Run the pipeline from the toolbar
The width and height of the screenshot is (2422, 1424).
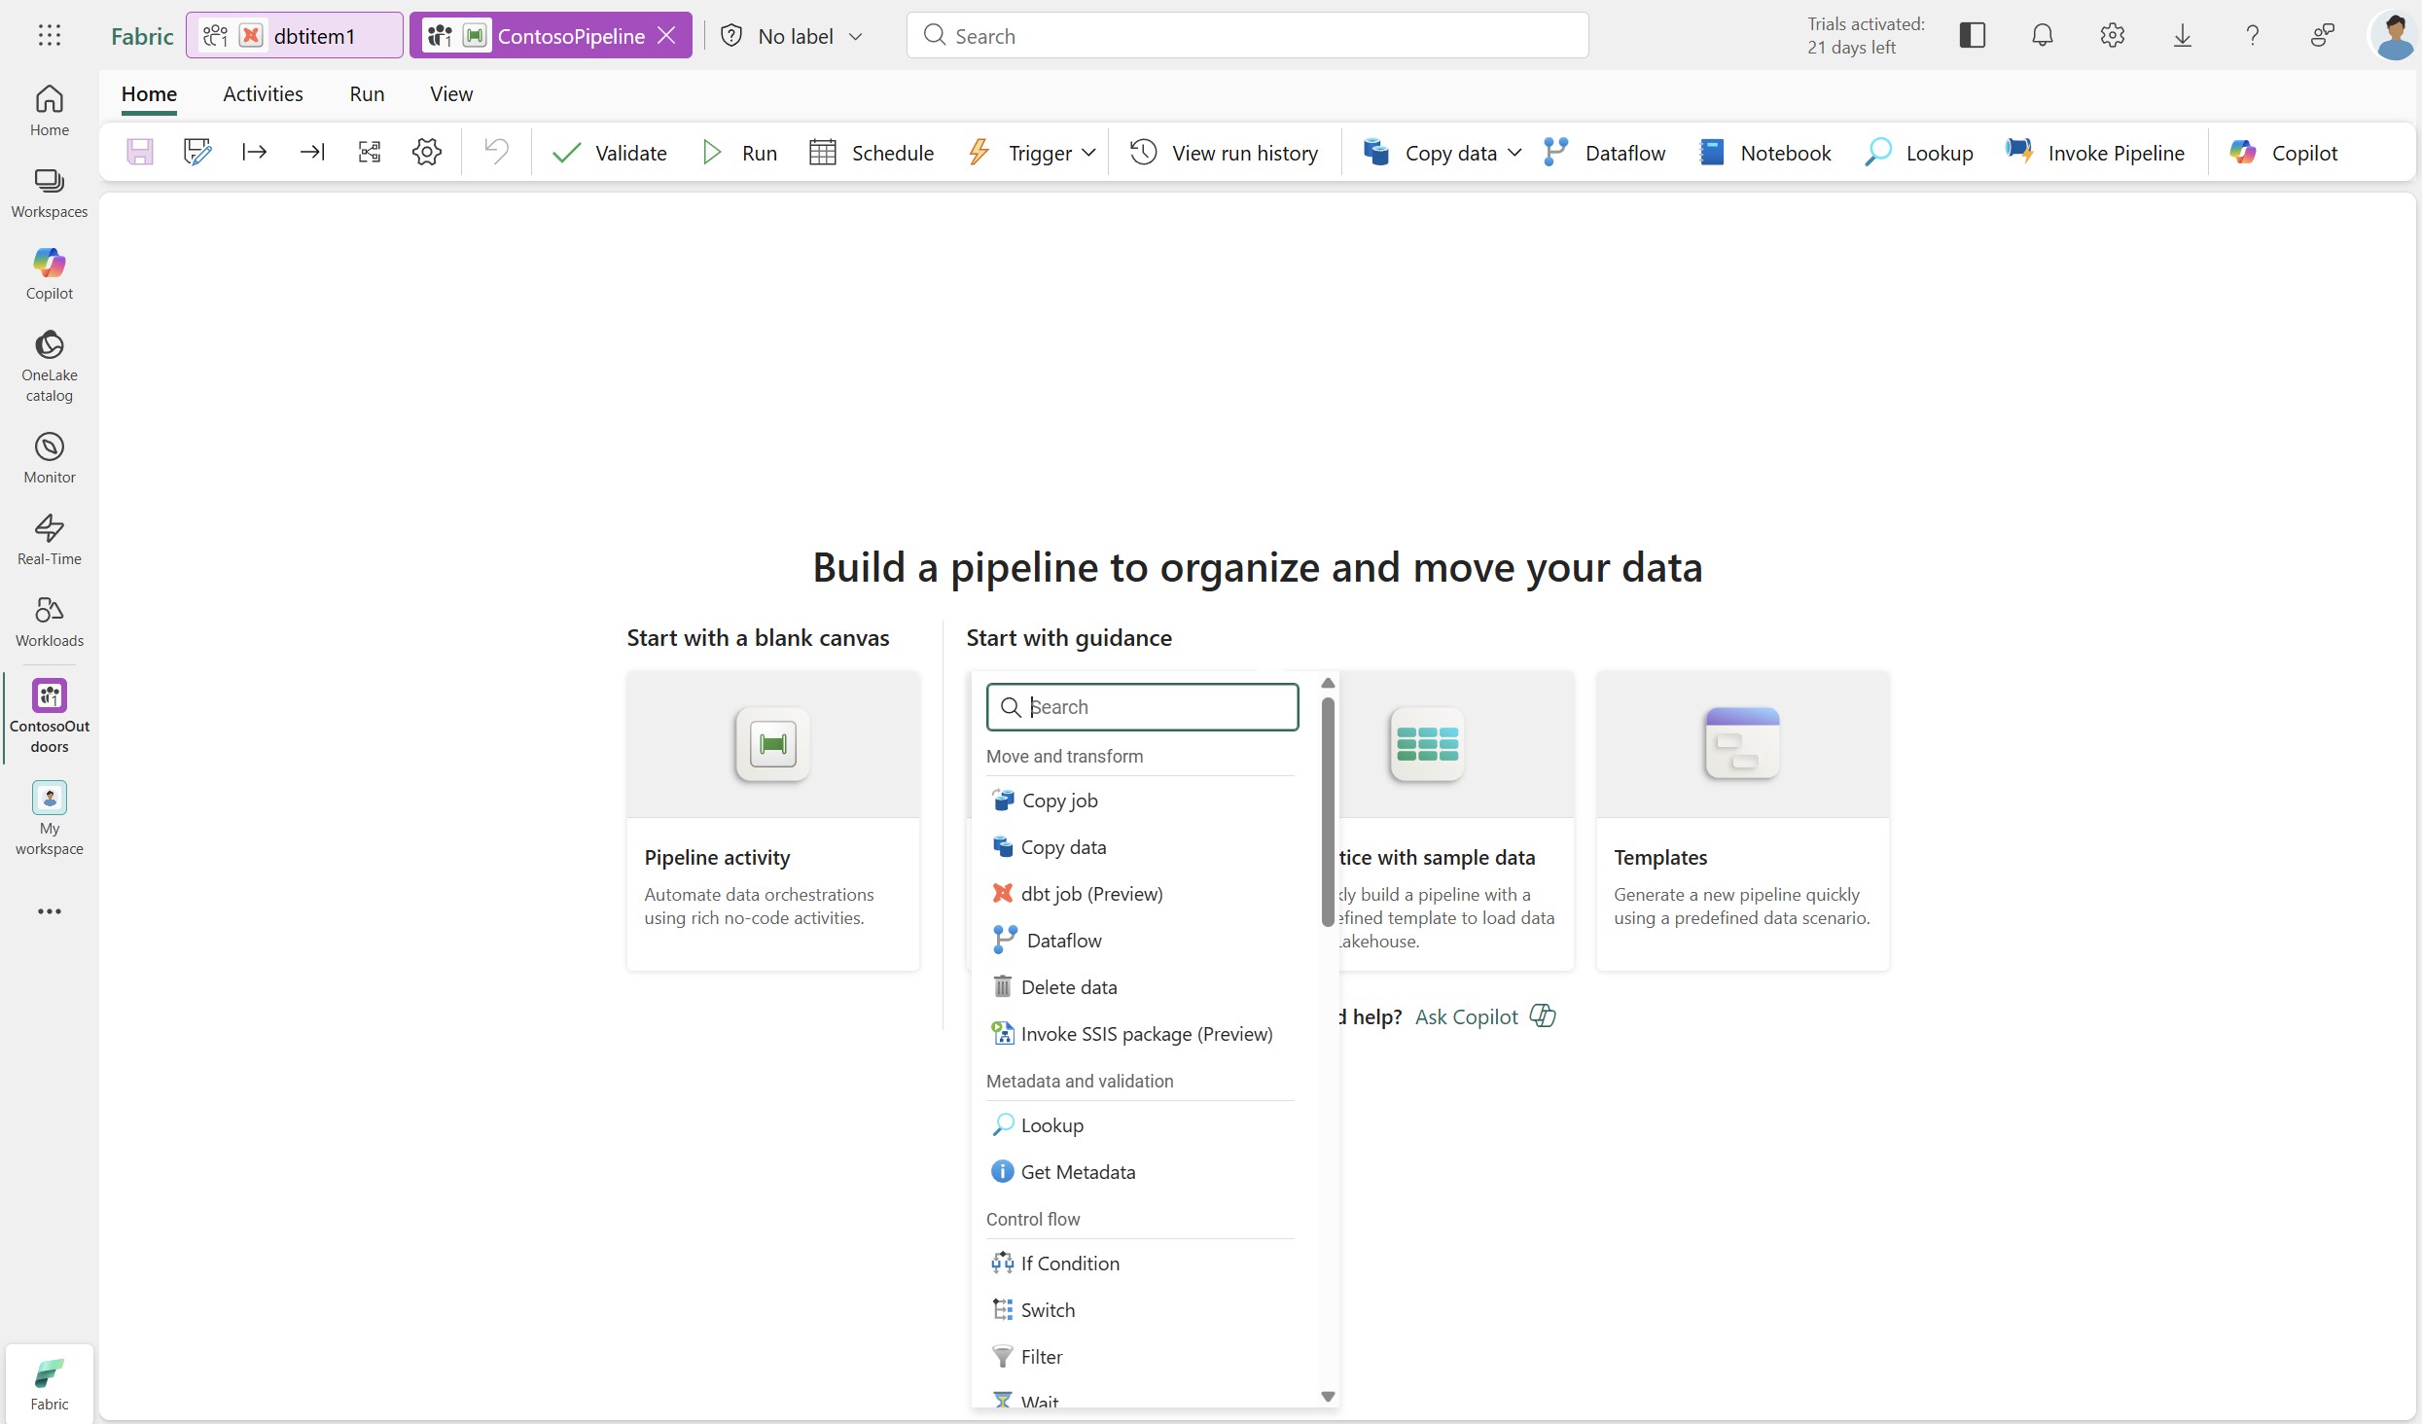click(x=740, y=153)
